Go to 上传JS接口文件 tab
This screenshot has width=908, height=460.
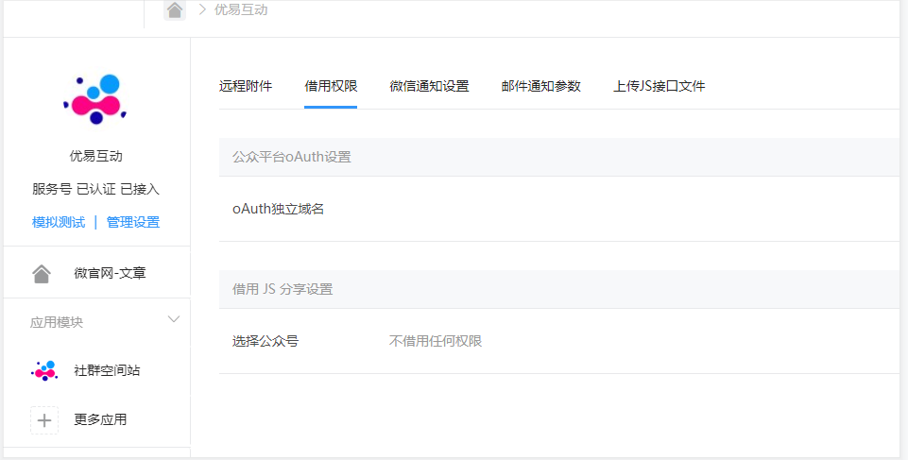659,86
